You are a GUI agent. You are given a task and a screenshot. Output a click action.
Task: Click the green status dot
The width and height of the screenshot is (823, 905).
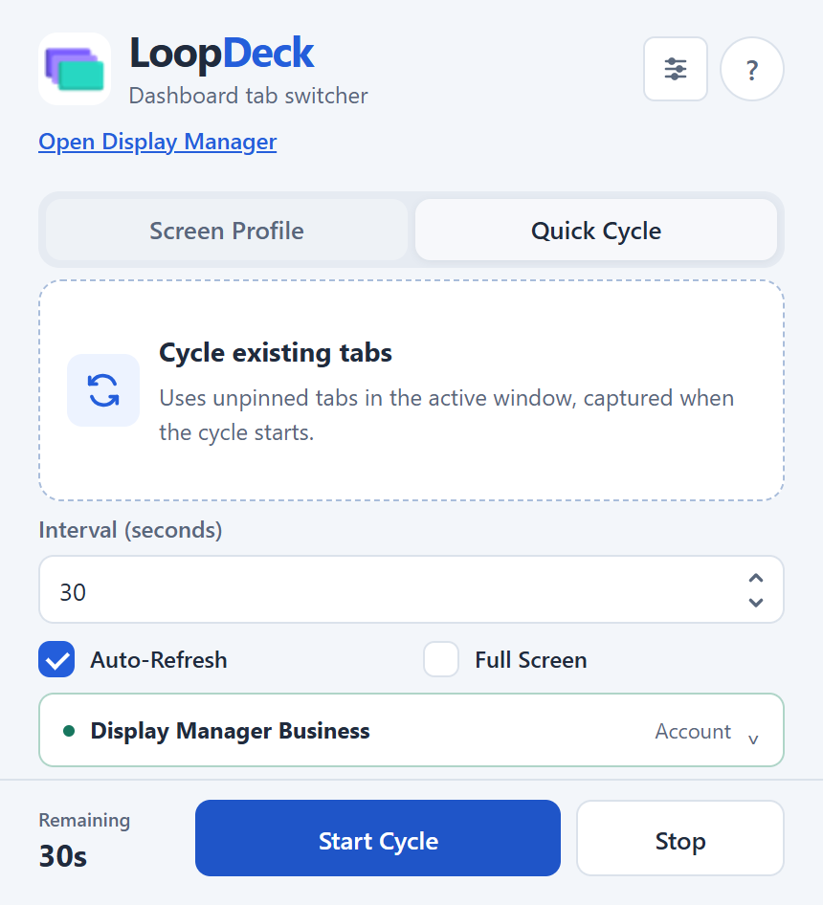(x=69, y=731)
